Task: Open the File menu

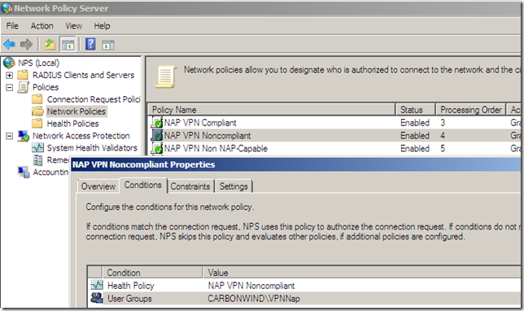Action: pos(12,26)
